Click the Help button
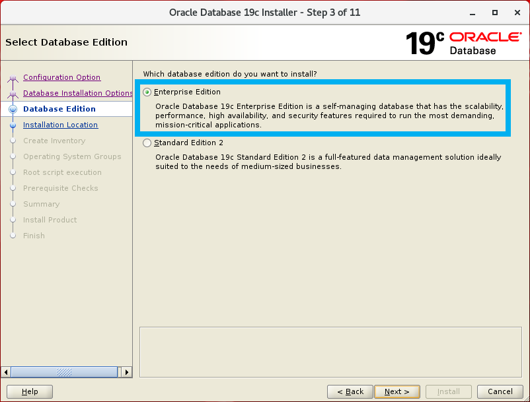Viewport: 530px width, 402px height. [30, 391]
